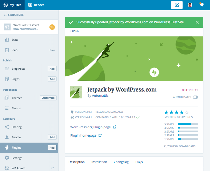Click Customize next to Themes
210x171 pixels.
(48, 98)
